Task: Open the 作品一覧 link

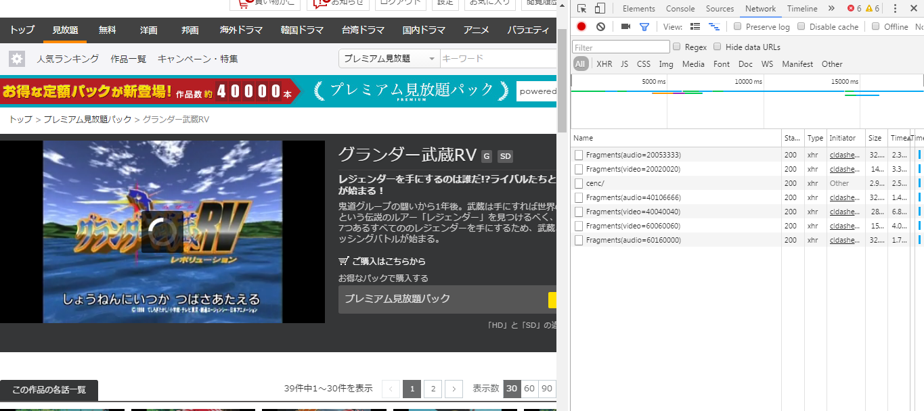Action: point(129,59)
